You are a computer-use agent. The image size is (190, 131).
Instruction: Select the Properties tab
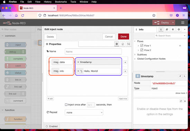[x=61, y=44]
